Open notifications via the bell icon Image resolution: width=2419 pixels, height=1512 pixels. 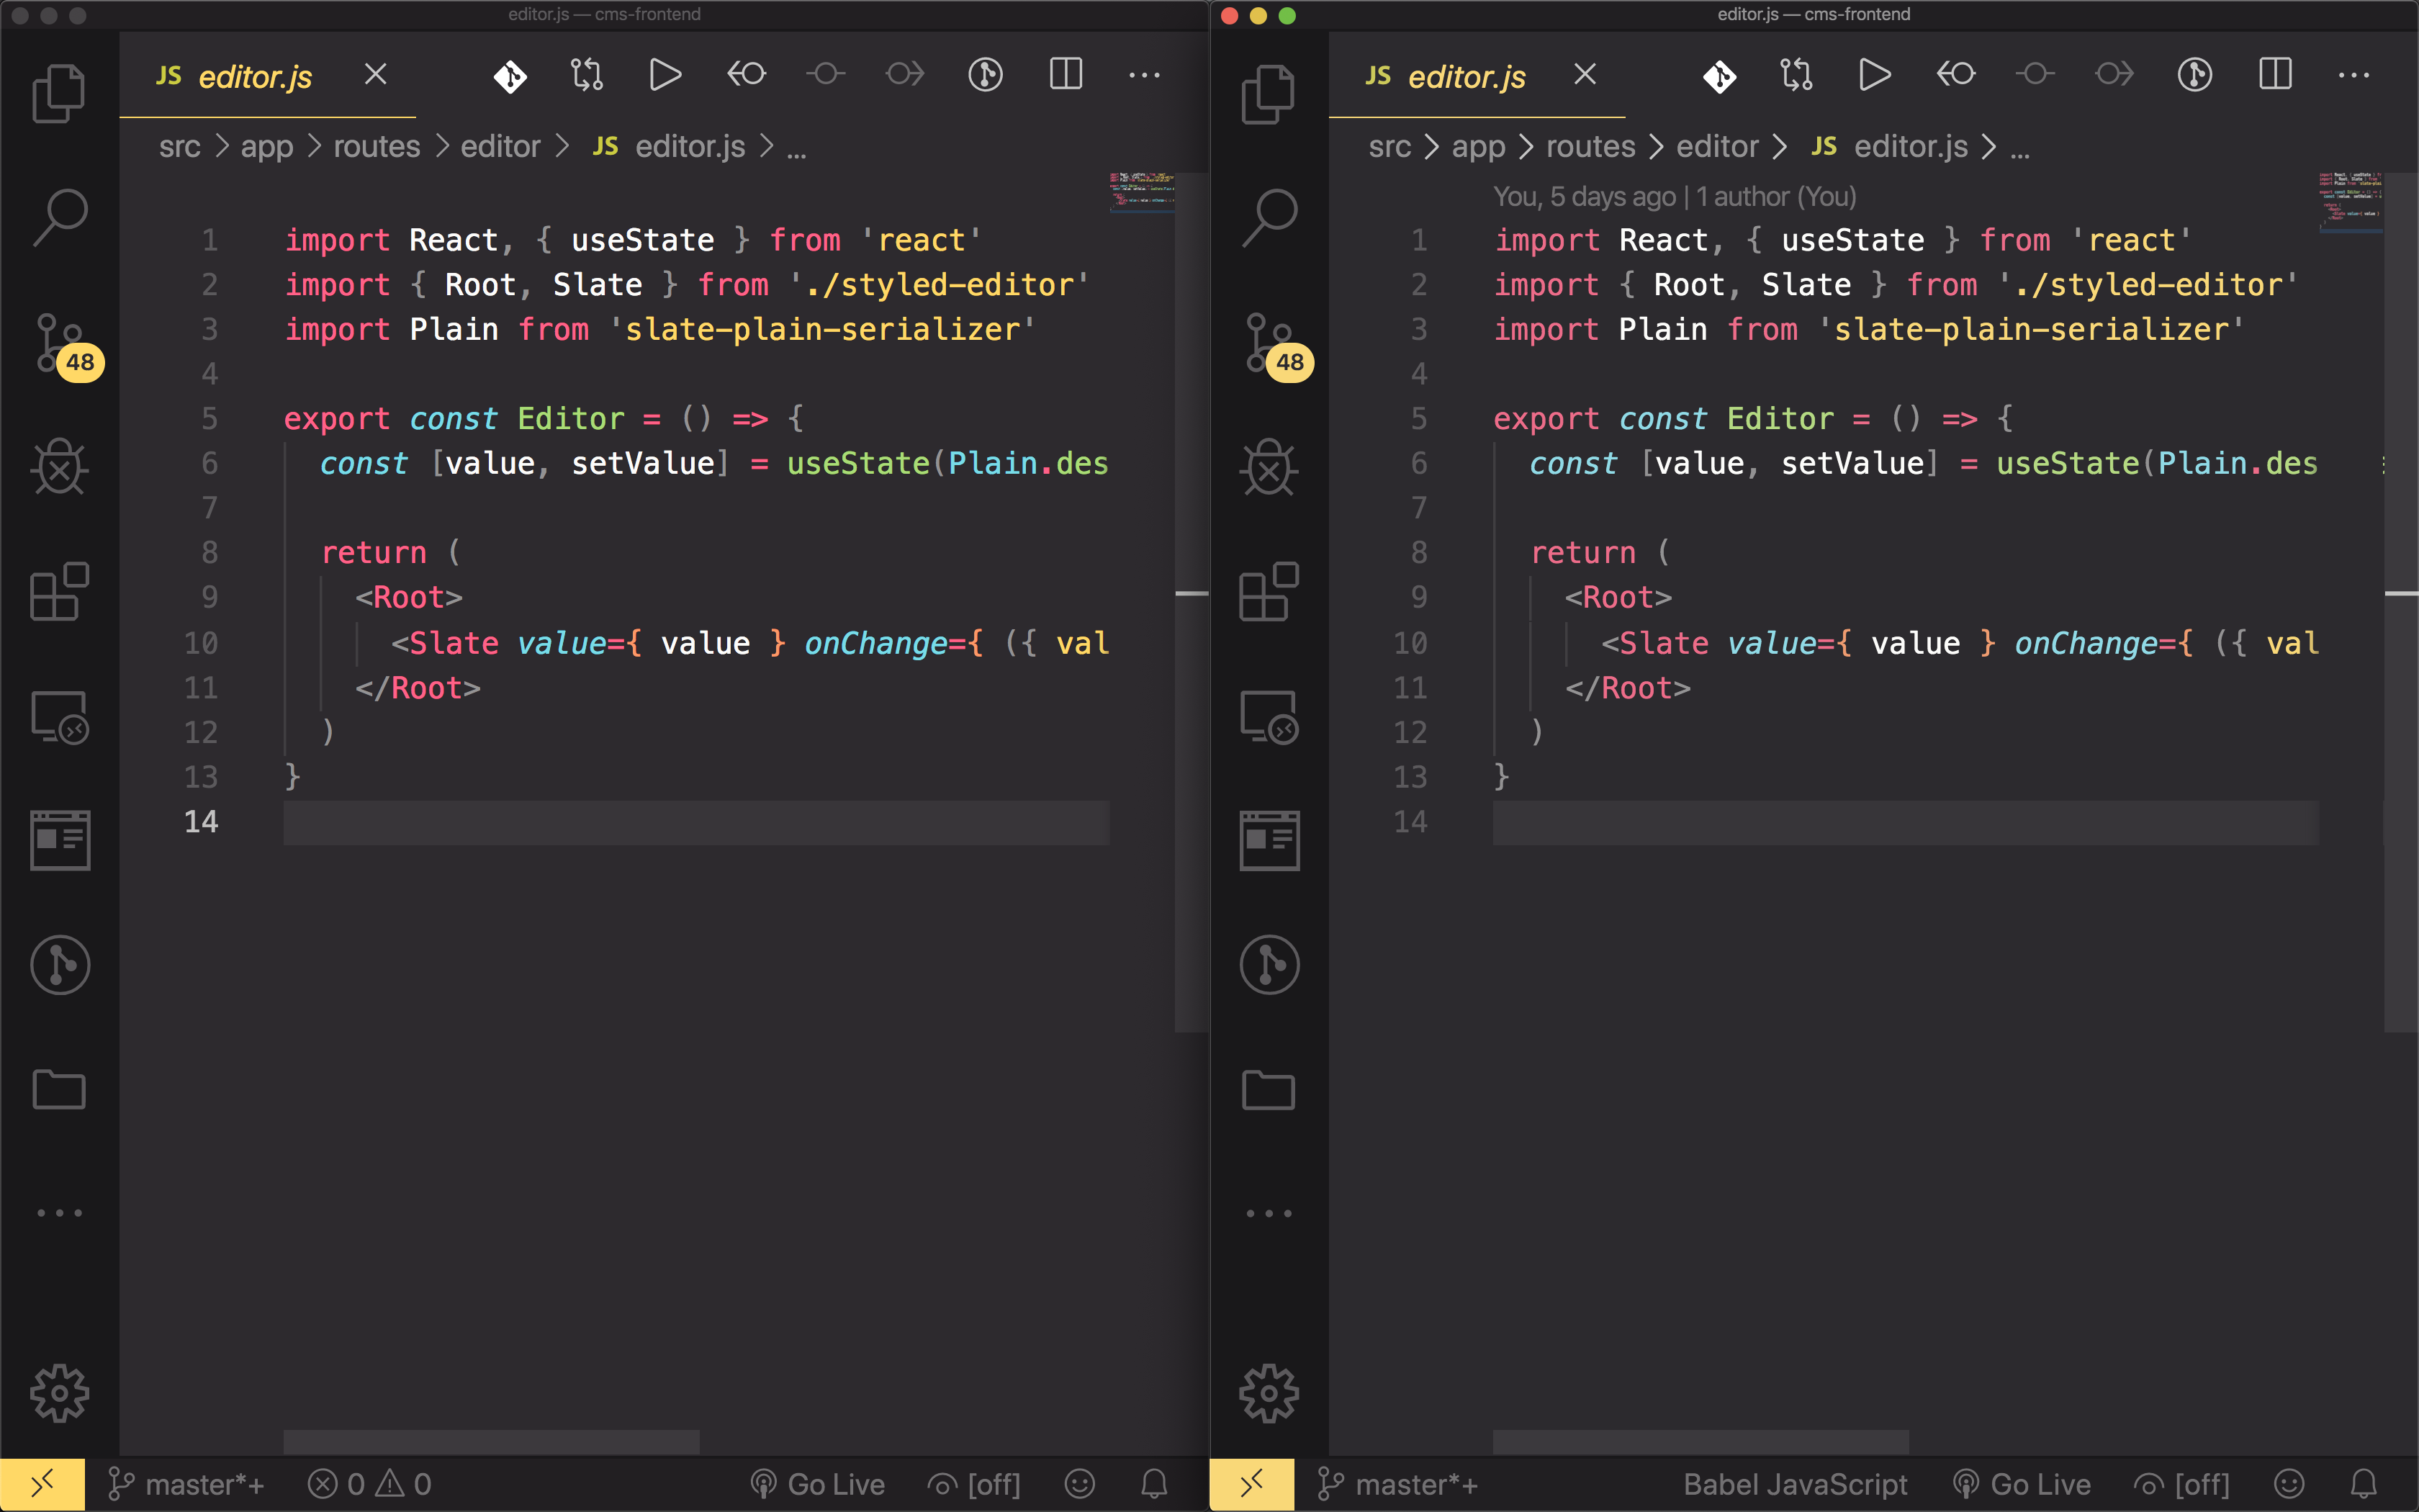(1155, 1484)
